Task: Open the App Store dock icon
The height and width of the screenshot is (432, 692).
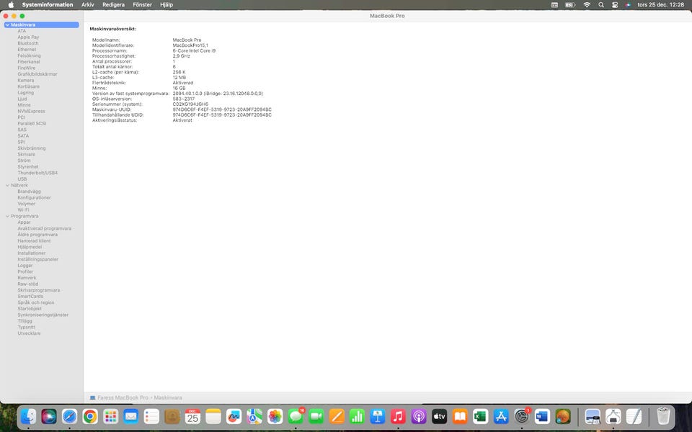Action: [x=502, y=416]
